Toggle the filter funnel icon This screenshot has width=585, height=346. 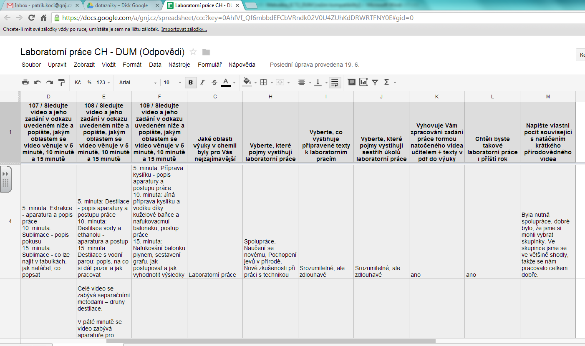point(375,83)
